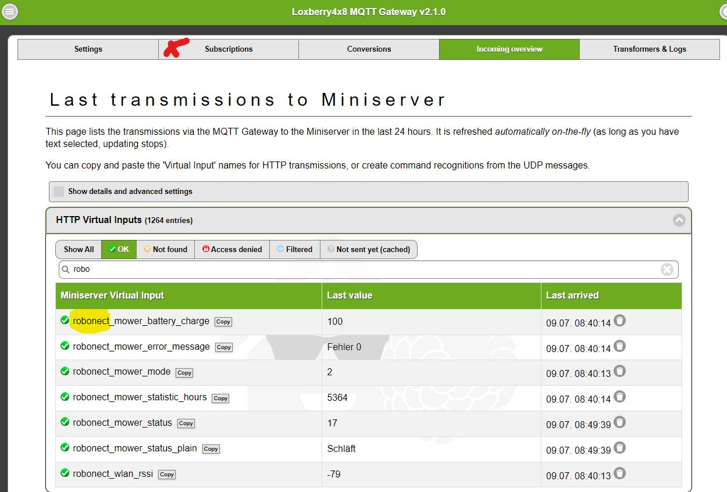727x492 pixels.
Task: Click green status check of robonect_mower_mode
Action: pos(65,371)
